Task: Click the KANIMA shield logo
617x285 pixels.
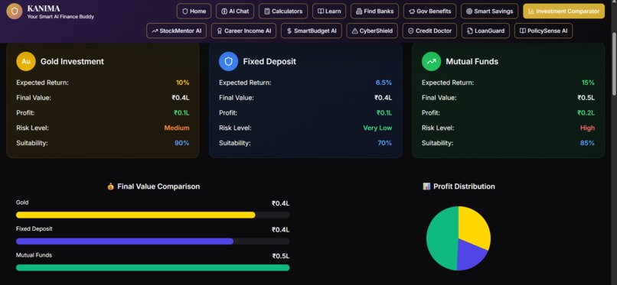Action: click(15, 11)
